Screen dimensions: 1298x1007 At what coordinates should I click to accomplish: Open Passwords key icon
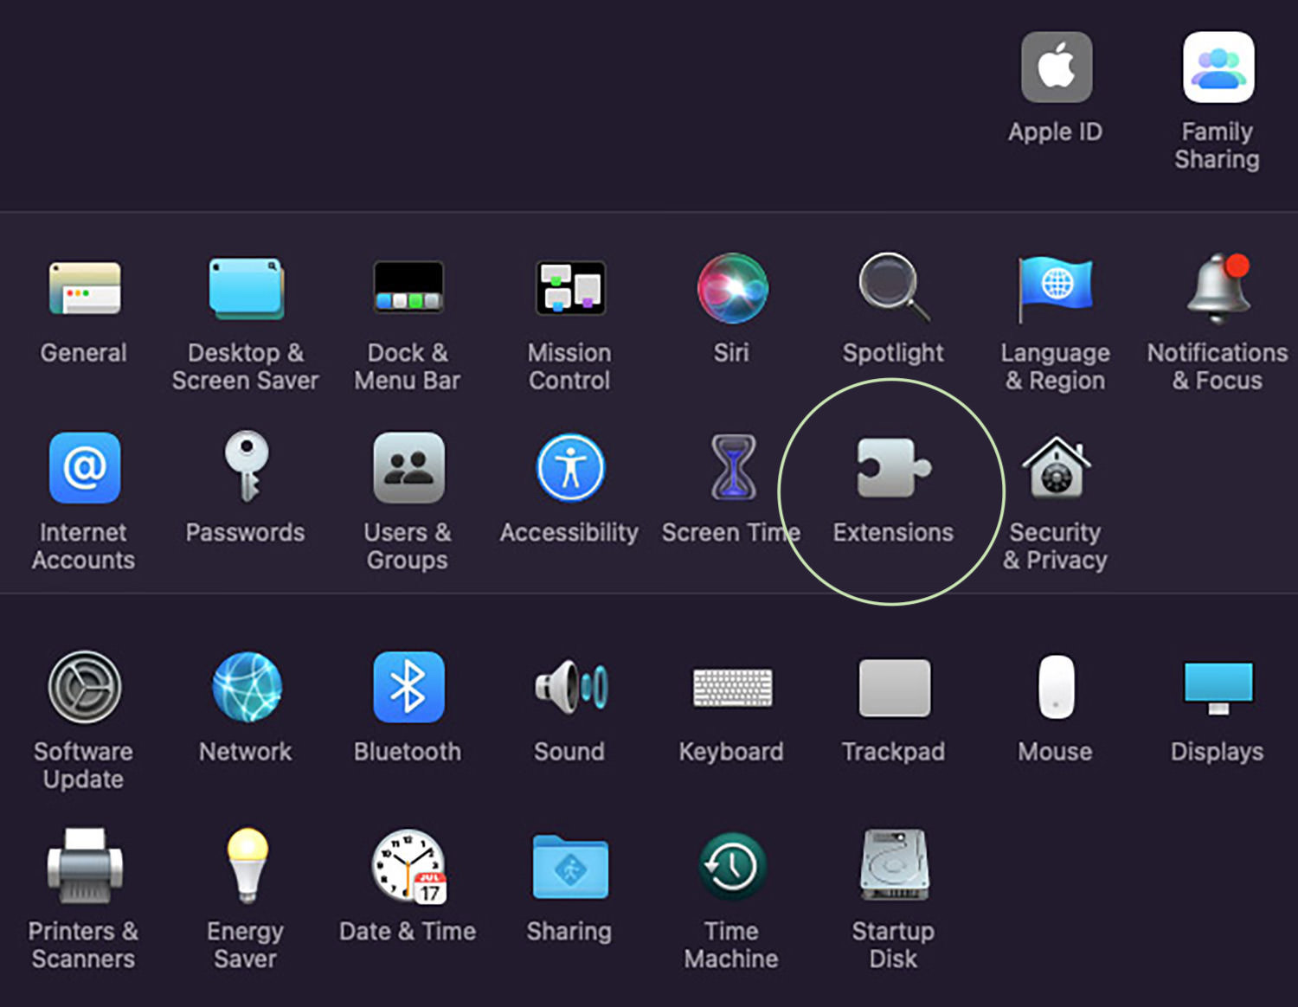(x=247, y=467)
